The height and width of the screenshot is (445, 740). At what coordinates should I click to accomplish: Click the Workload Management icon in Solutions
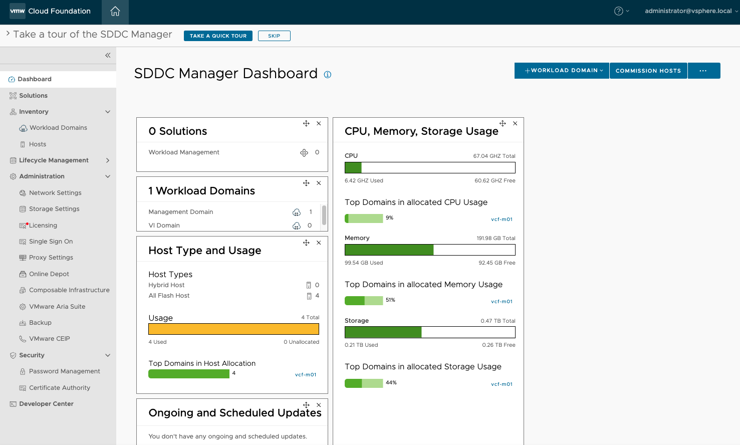(304, 152)
